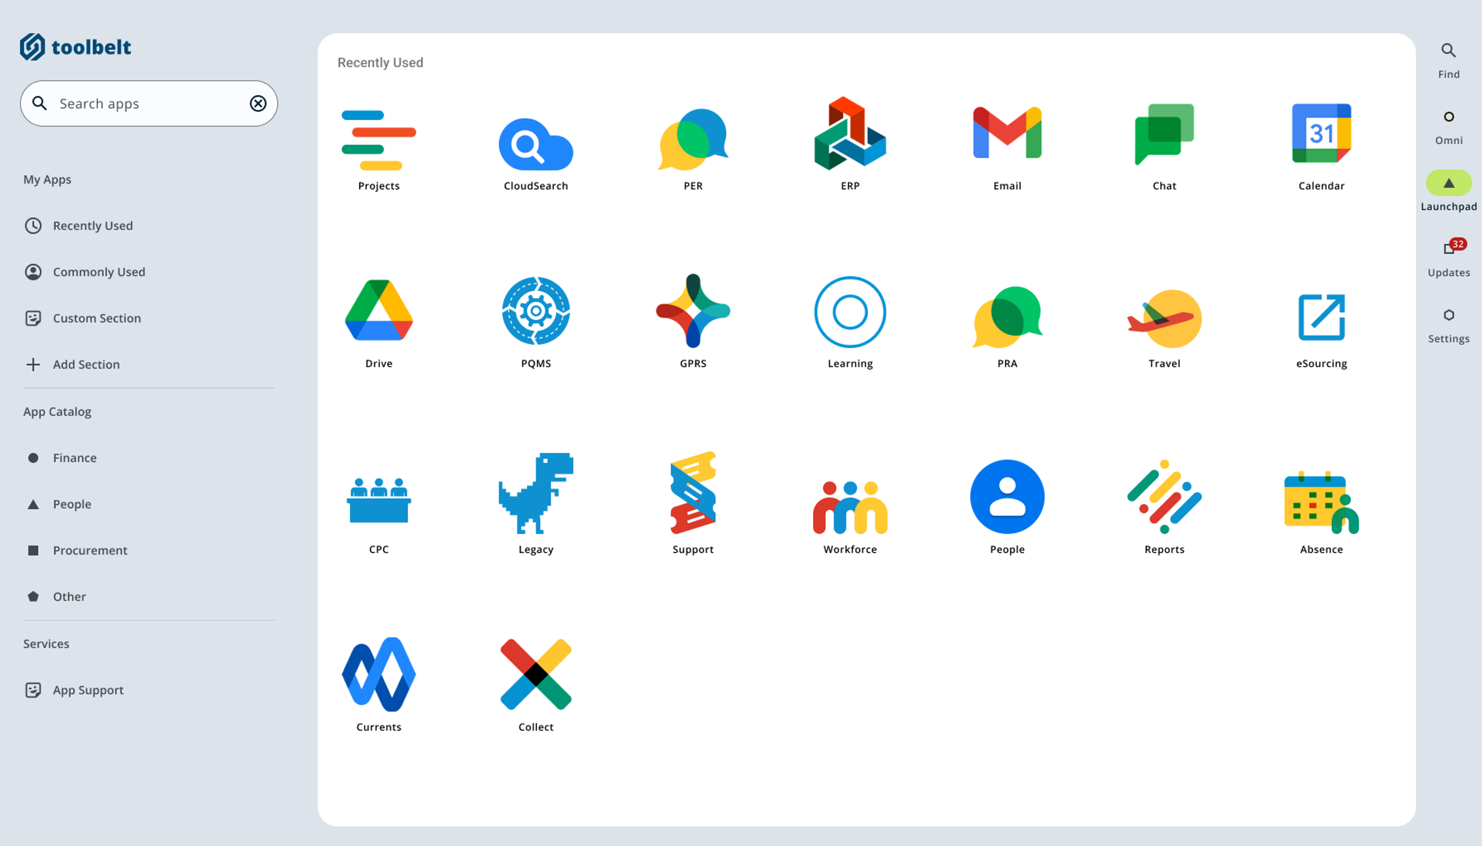Expand the Finance app catalog section
Viewport: 1482px width, 846px height.
coord(74,457)
